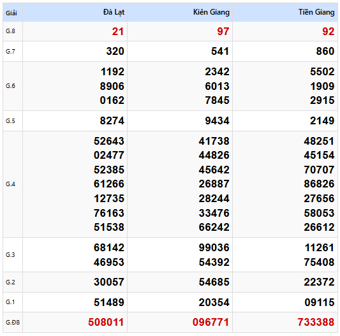The height and width of the screenshot is (336, 340).
Task: Click the G.5 number 9434
Action: tap(218, 121)
